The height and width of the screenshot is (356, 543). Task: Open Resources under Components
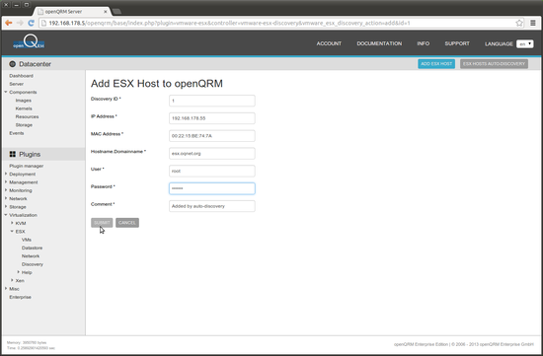(x=27, y=117)
